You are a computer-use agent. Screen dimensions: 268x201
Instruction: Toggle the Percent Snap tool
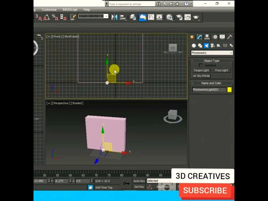tap(55, 17)
